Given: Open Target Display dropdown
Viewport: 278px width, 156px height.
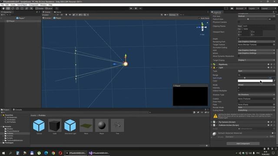Looking at the screenshot, I should point(256,60).
